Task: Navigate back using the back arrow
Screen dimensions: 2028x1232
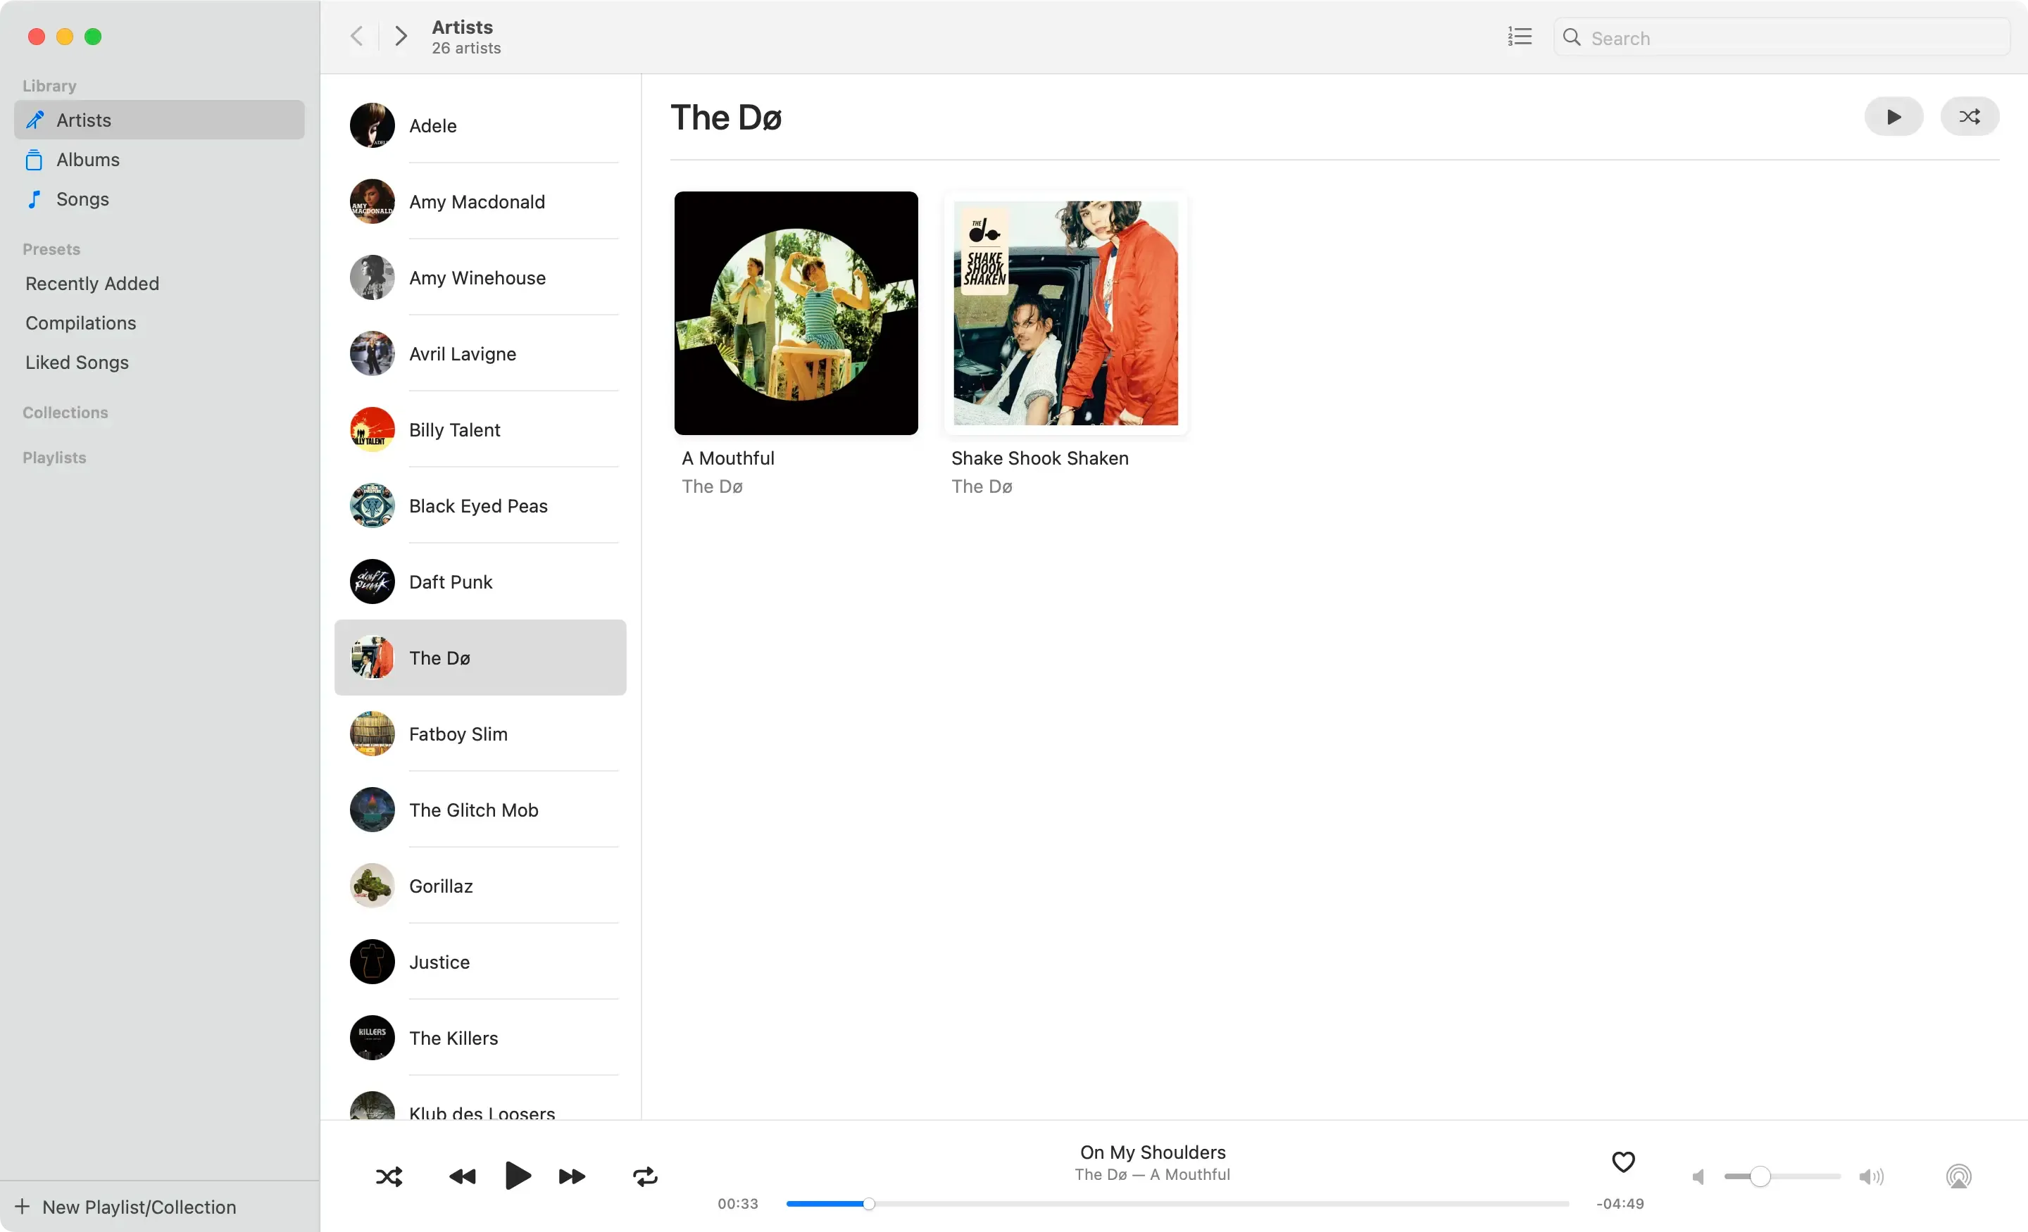Action: pos(356,36)
